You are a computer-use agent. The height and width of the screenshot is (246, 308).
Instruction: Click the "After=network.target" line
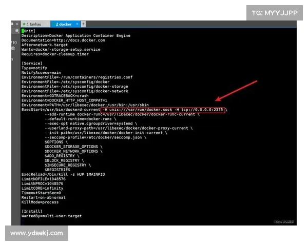(x=45, y=45)
